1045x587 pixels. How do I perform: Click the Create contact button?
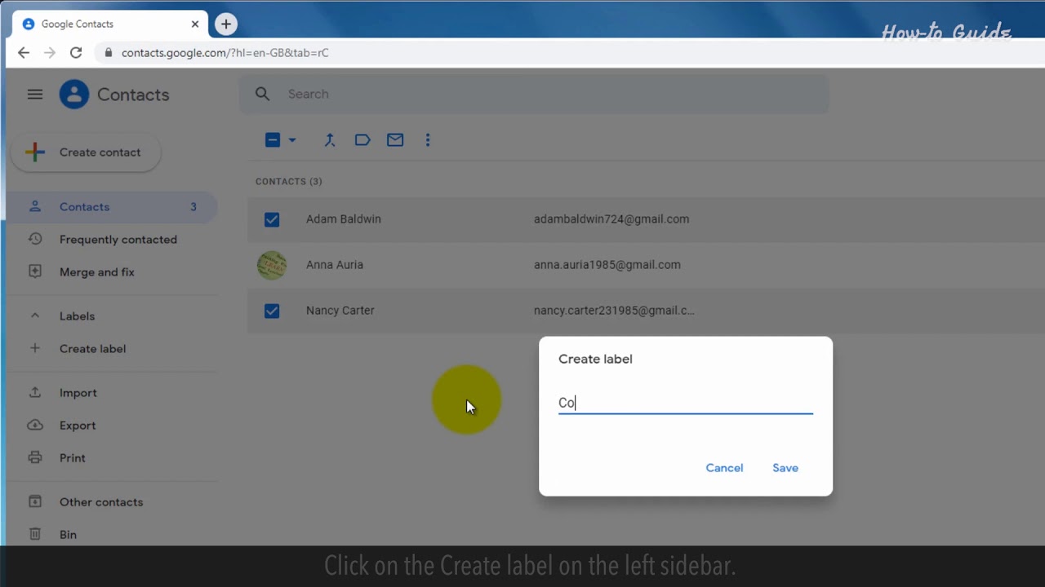tap(86, 152)
